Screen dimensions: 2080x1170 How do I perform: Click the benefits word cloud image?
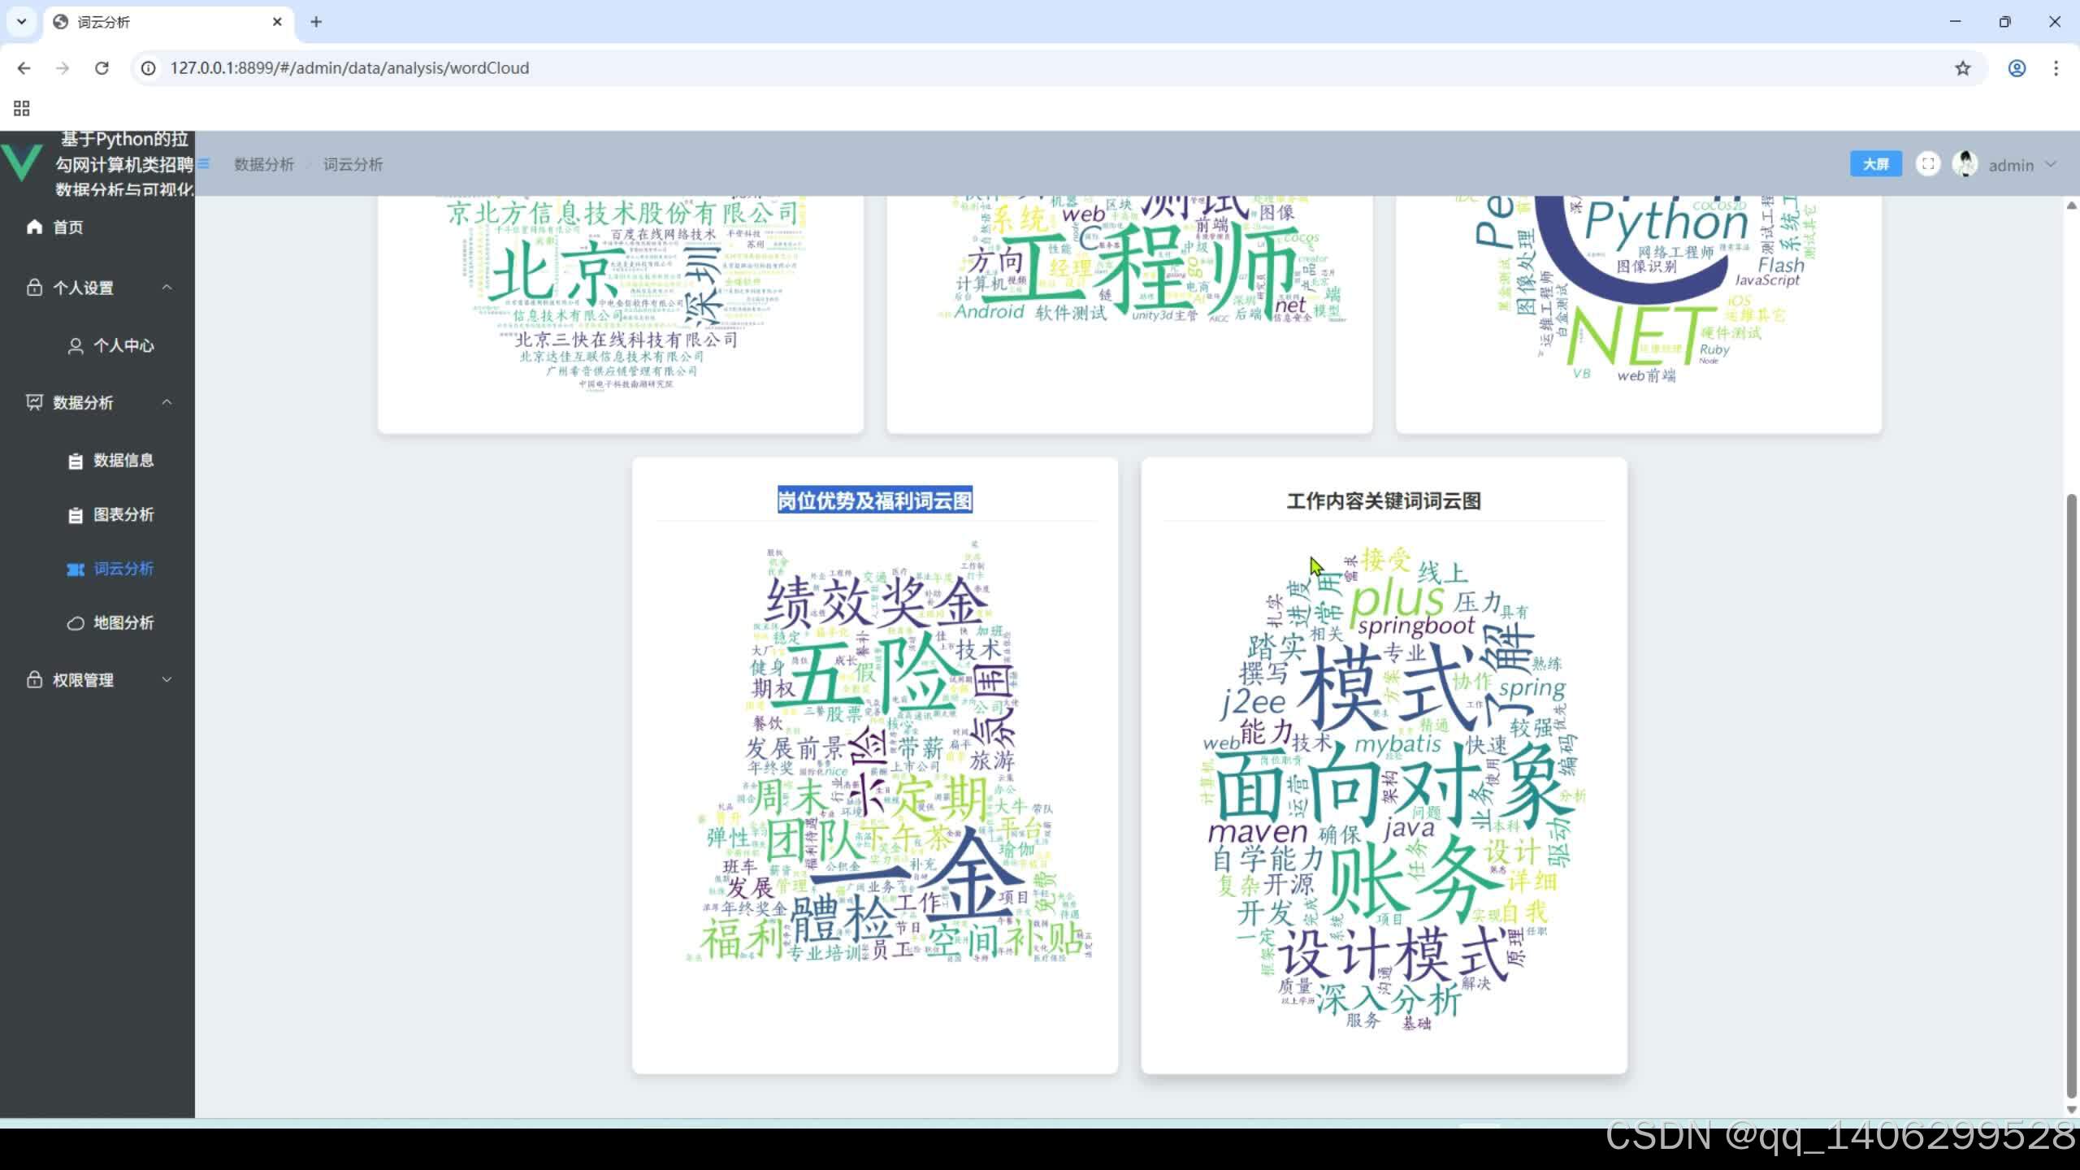pyautogui.click(x=890, y=752)
